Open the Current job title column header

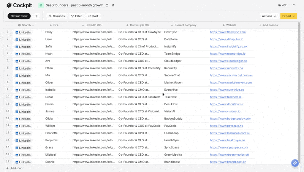pos(138,25)
